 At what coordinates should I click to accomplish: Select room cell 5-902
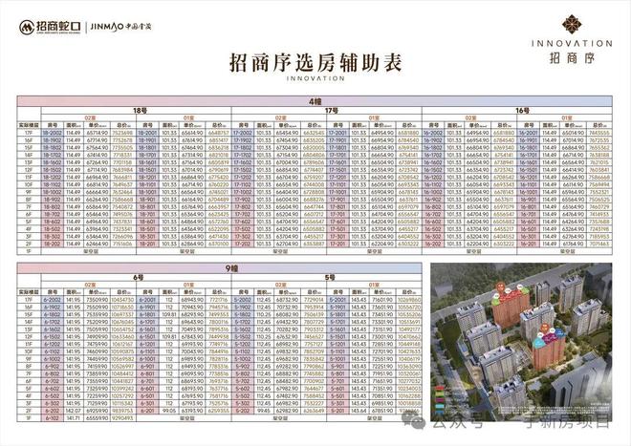pyautogui.click(x=243, y=367)
